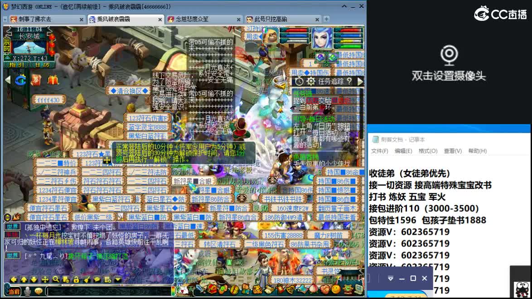Viewport: 532px width, 299px height.
Task: Open the green coin shop icon
Action: [x=348, y=289]
